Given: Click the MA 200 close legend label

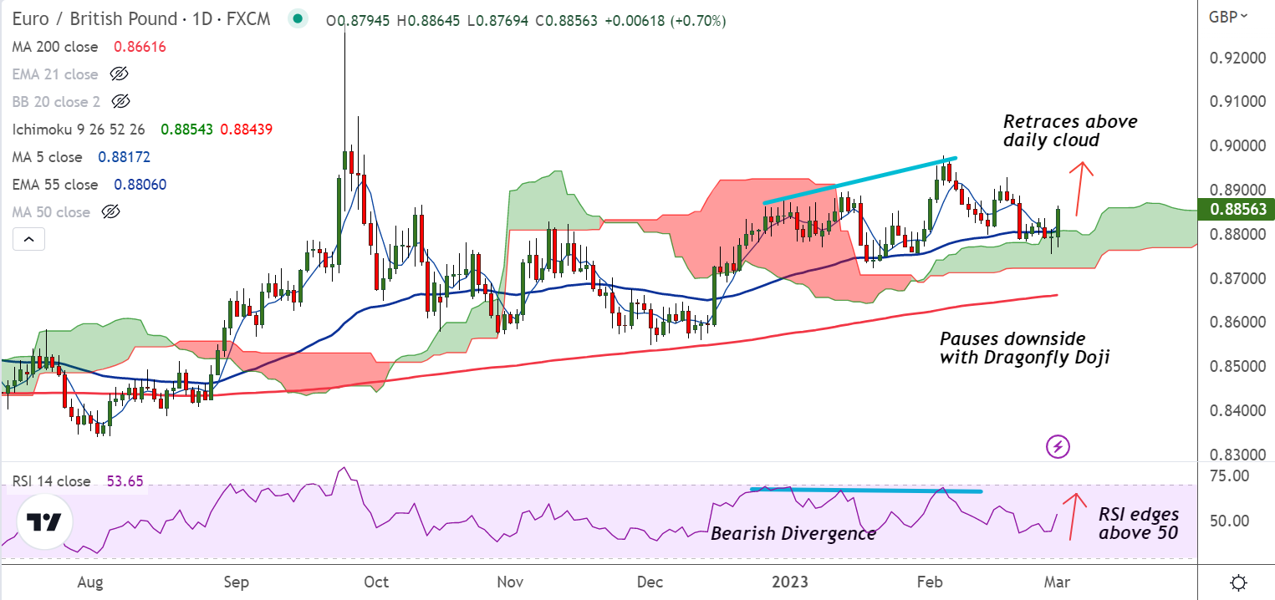Looking at the screenshot, I should 54,47.
